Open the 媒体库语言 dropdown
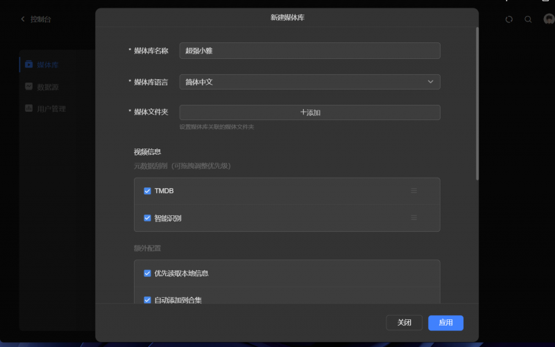This screenshot has width=555, height=347. pos(309,82)
